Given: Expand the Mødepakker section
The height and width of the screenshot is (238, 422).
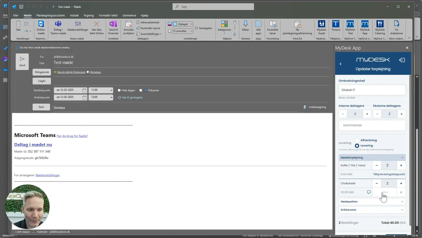Looking at the screenshot, I should (372, 201).
